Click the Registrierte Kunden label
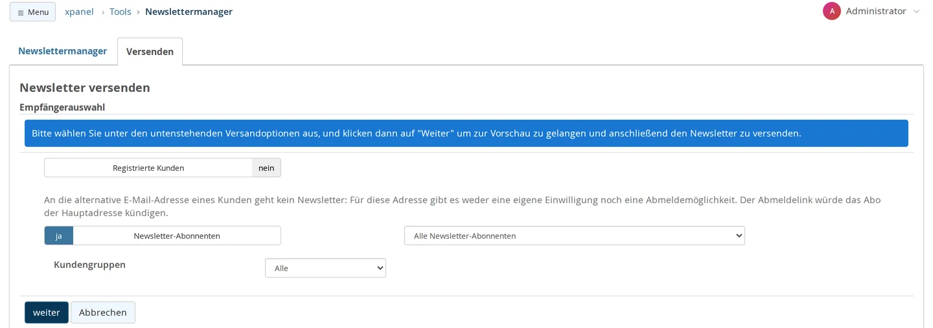Screen dimensions: 933x328 (148, 168)
